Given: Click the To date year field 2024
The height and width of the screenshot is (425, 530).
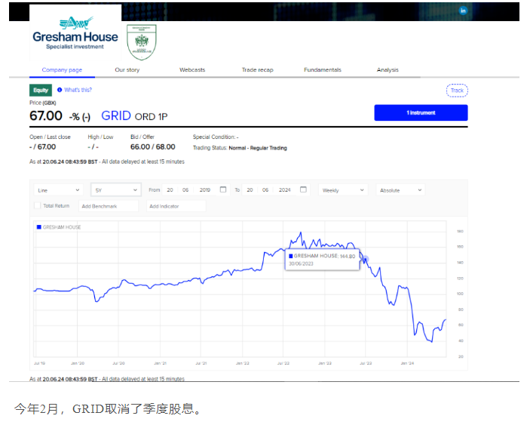Looking at the screenshot, I should (x=285, y=189).
